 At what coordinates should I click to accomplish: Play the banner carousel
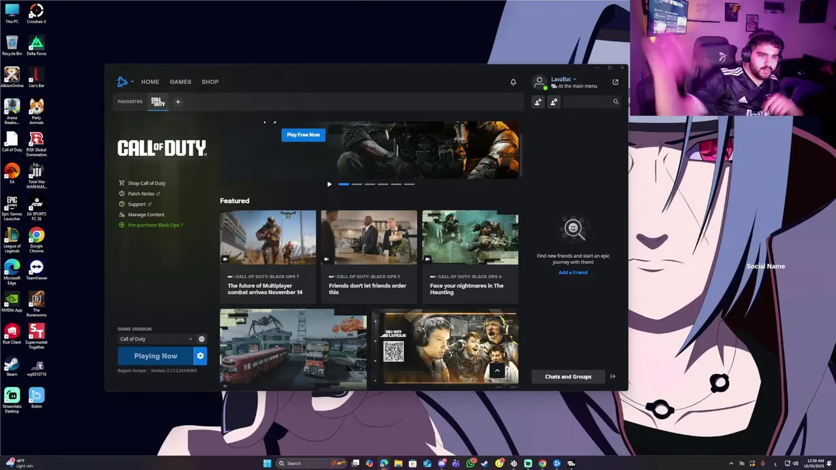coord(329,184)
